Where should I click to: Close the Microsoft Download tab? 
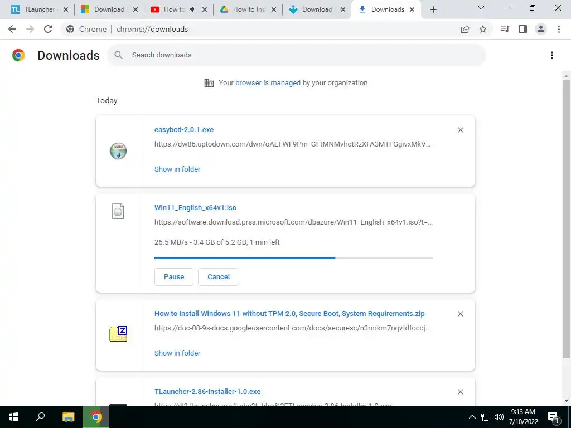(136, 10)
